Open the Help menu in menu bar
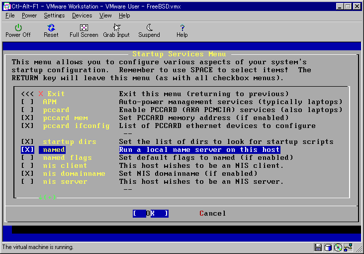364x254 pixels. (x=124, y=15)
